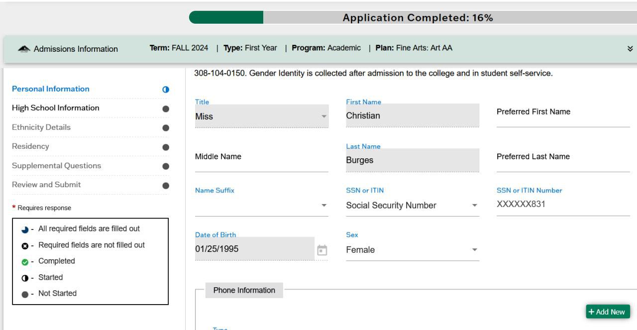Viewport: 637px width, 330px height.
Task: Click the High School Information status dot
Action: [x=166, y=109]
